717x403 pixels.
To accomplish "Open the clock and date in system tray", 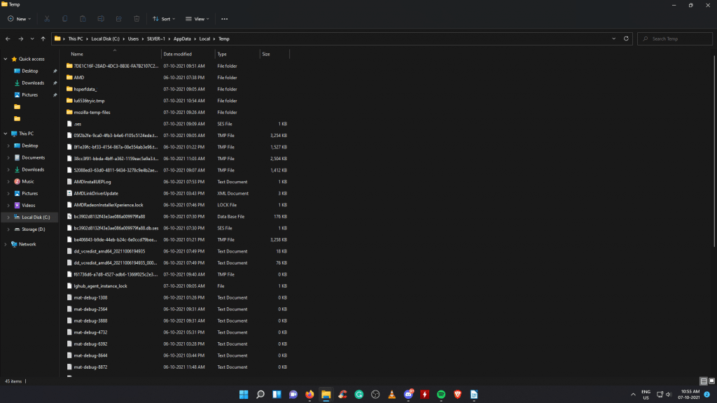I will tap(690, 395).
